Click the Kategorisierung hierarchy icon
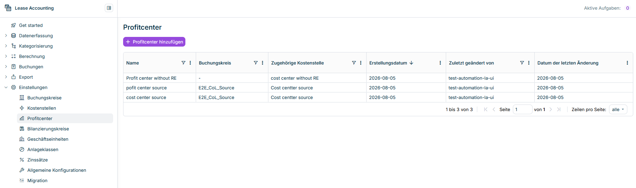This screenshot has height=188, width=636. coord(13,46)
